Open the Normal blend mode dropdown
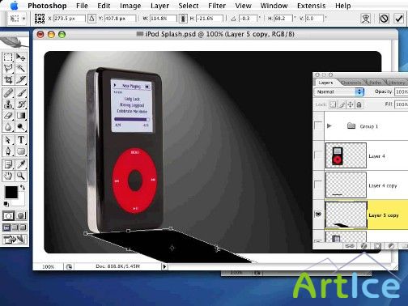 [x=339, y=91]
